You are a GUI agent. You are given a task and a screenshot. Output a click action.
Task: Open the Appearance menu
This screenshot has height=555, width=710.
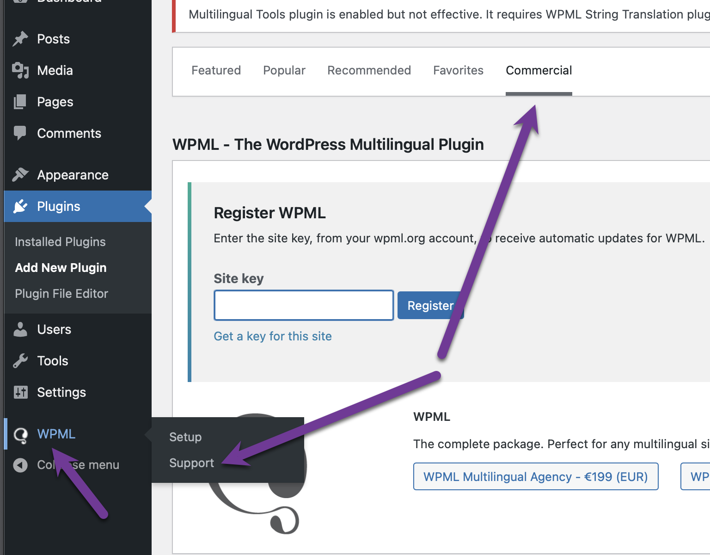pos(78,175)
